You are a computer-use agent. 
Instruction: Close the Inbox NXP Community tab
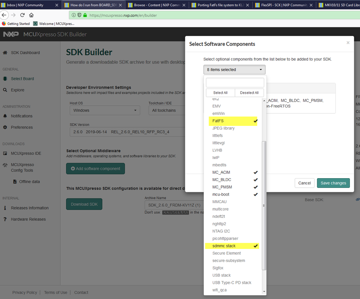(x=57, y=5)
